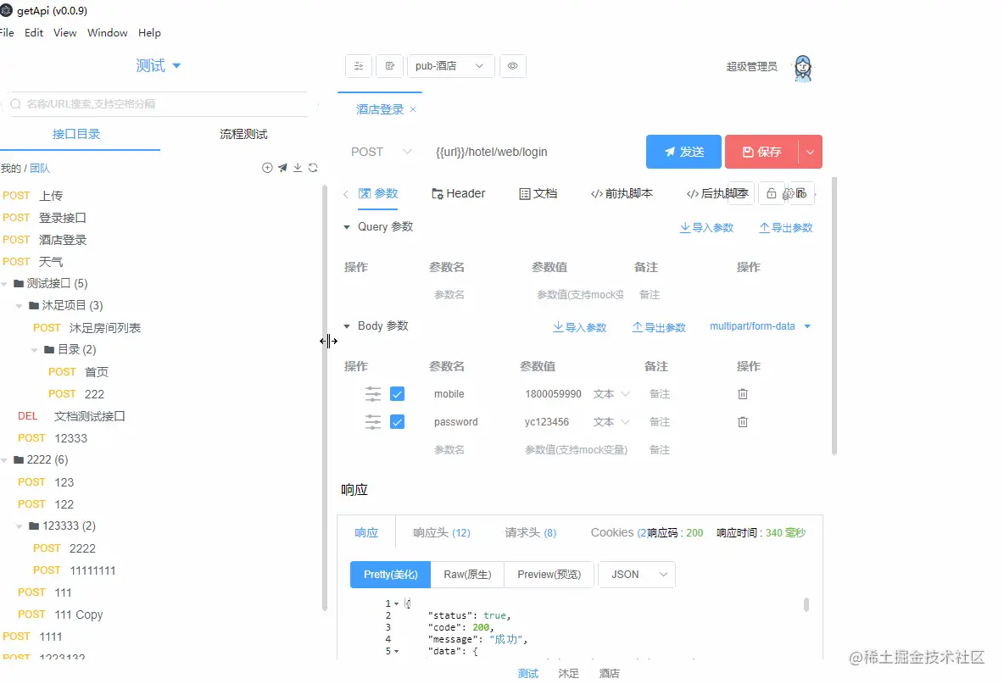Open the environment settings sliders icon
Viewport: 1004px width, 684px height.
359,66
